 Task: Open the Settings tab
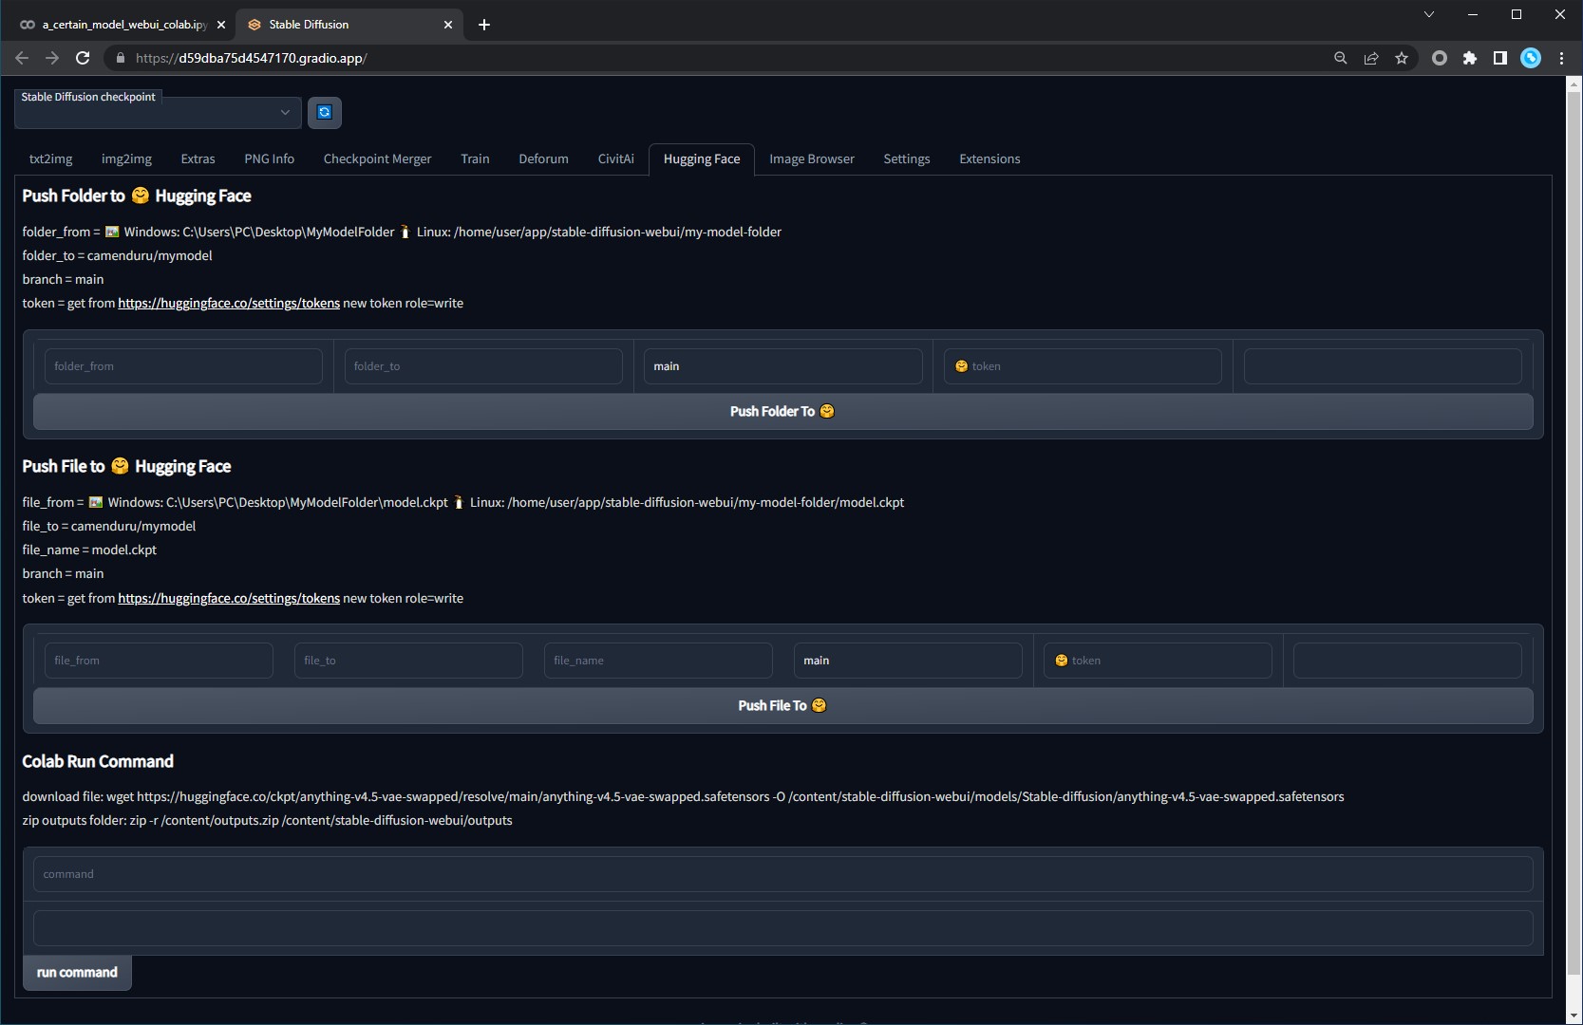[x=906, y=158]
